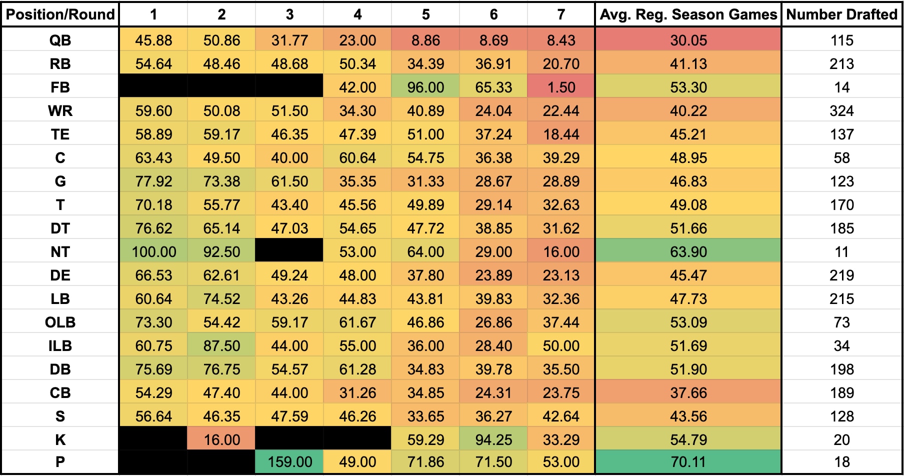This screenshot has height=476, width=904.
Task: Select the FB round 7 cell 1.50
Action: tap(561, 87)
